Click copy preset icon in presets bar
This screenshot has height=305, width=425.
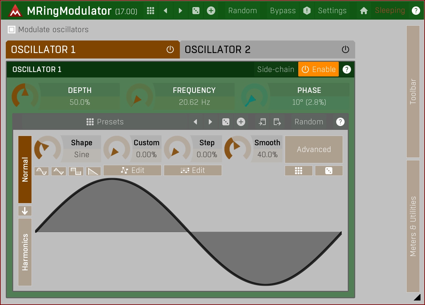[x=262, y=122]
